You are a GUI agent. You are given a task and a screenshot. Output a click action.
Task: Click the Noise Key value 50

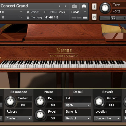click(53, 105)
